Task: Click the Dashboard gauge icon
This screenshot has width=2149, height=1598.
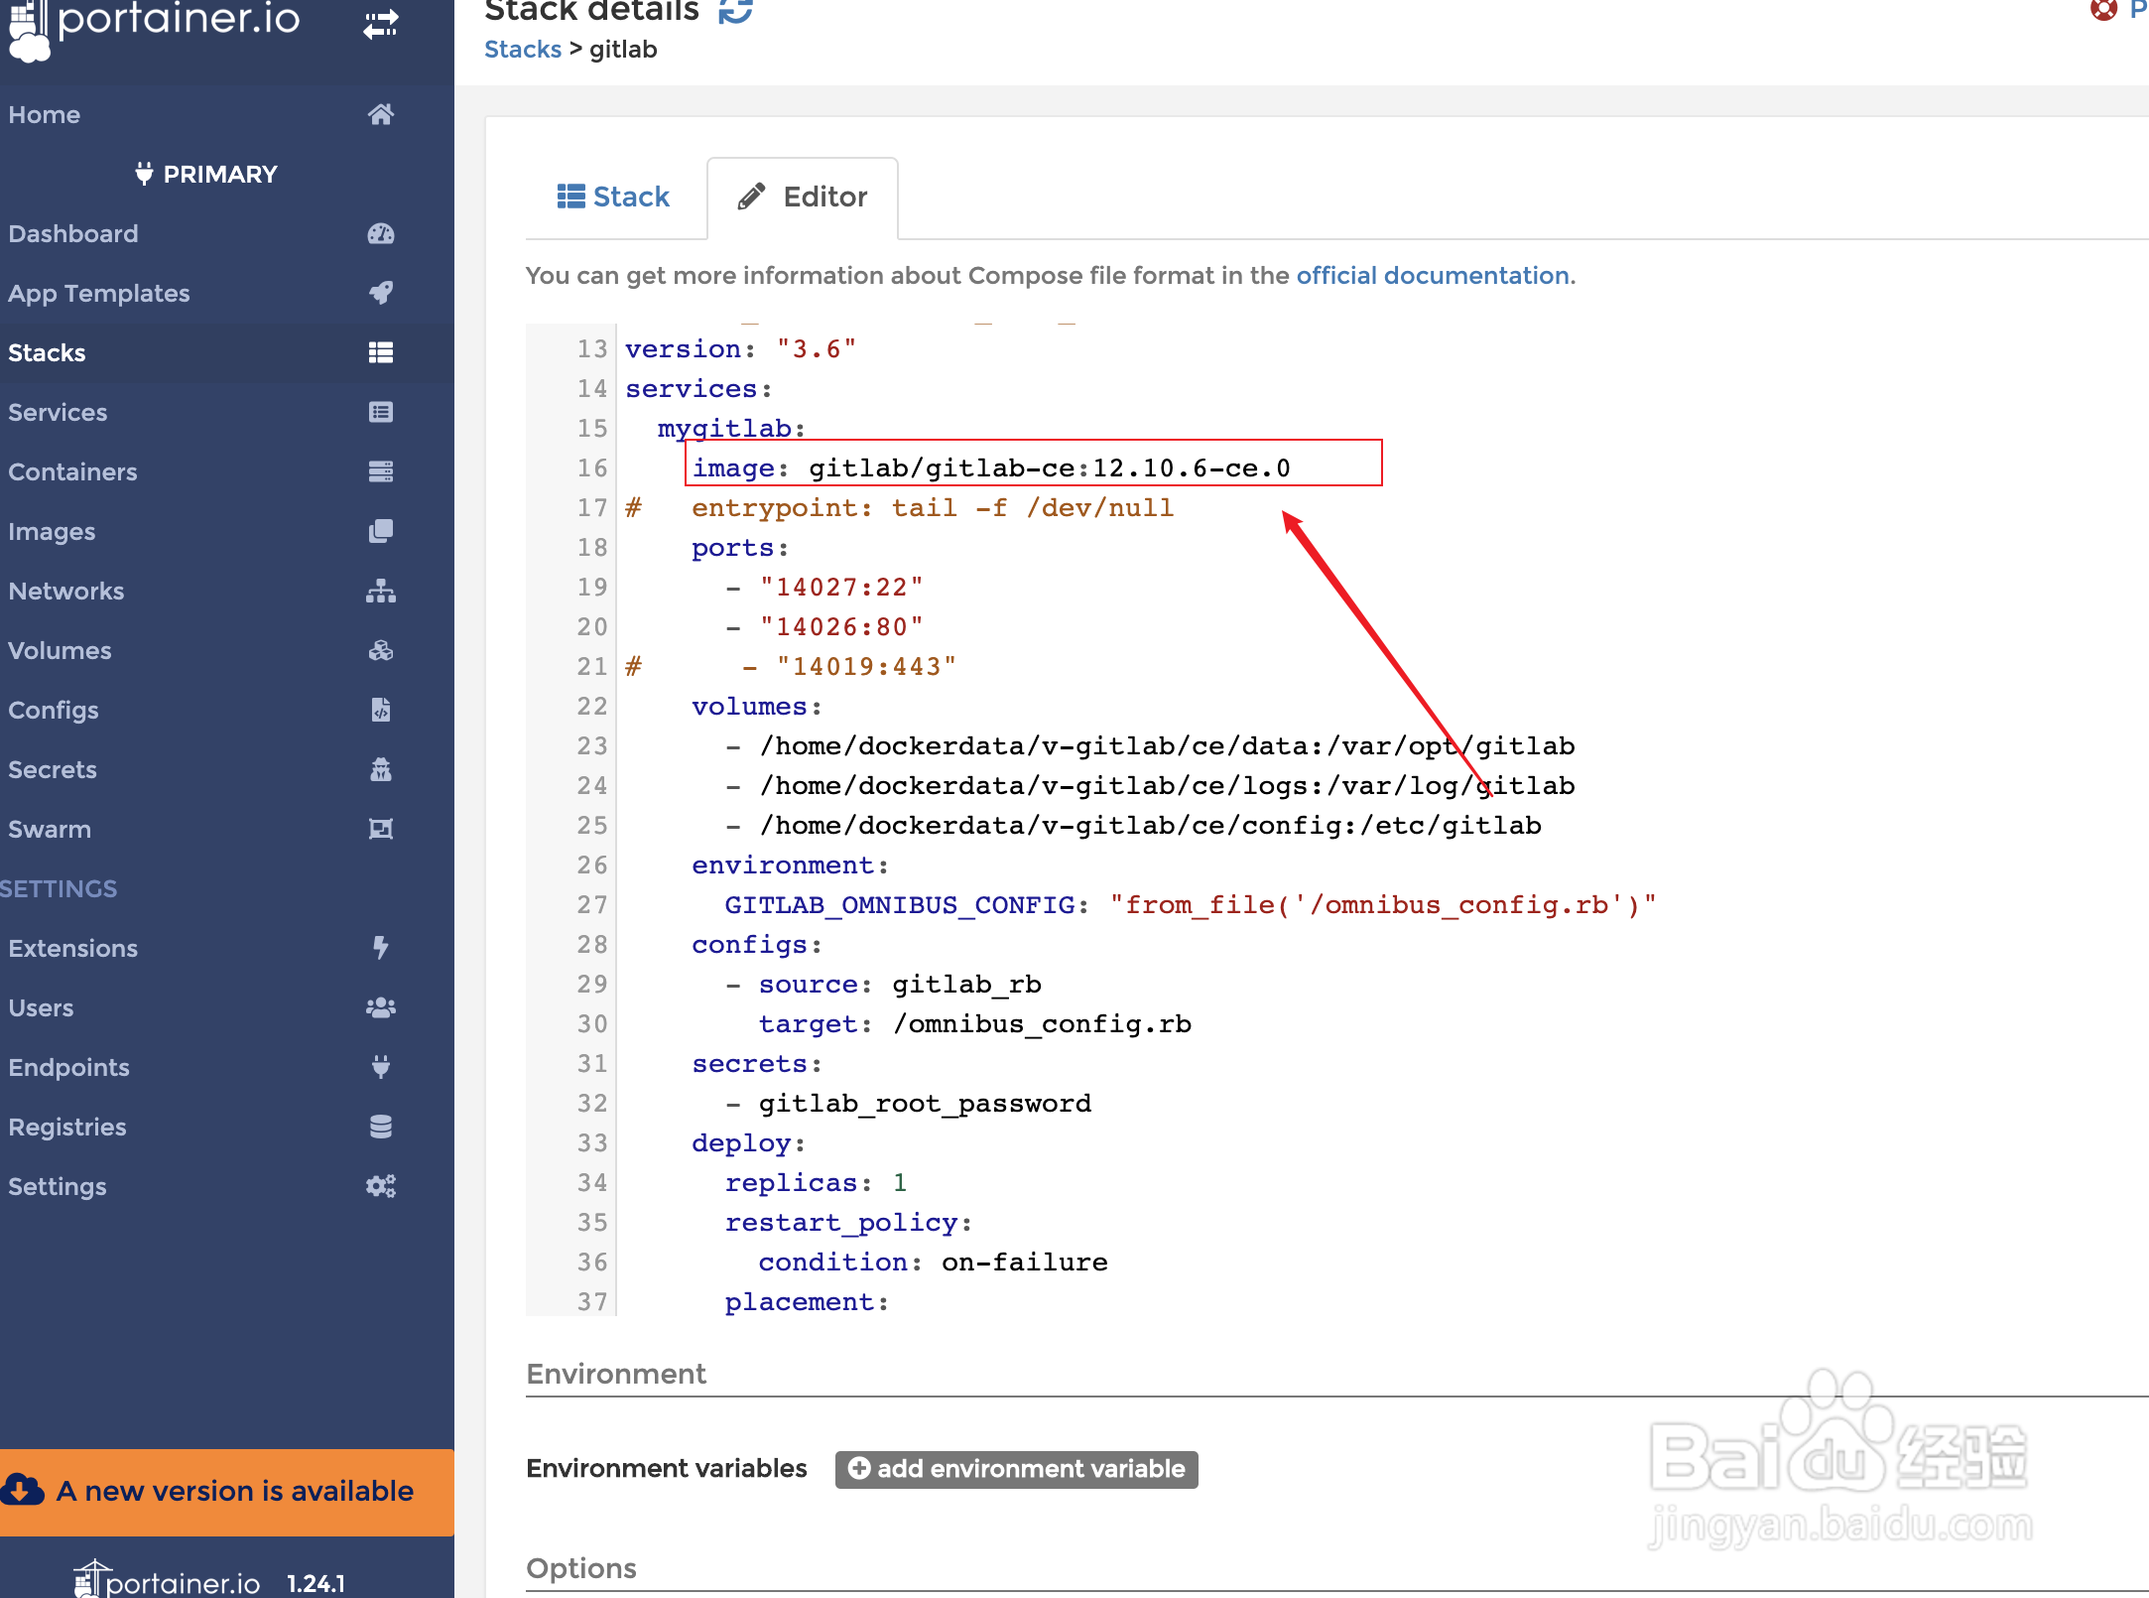Action: click(381, 233)
